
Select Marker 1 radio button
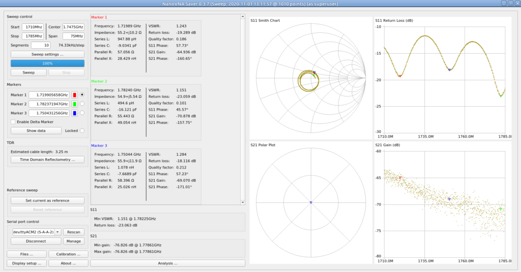[x=82, y=95]
